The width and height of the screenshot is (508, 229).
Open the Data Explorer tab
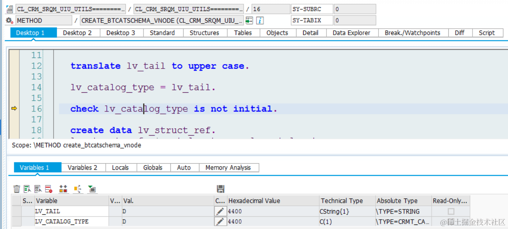(351, 33)
